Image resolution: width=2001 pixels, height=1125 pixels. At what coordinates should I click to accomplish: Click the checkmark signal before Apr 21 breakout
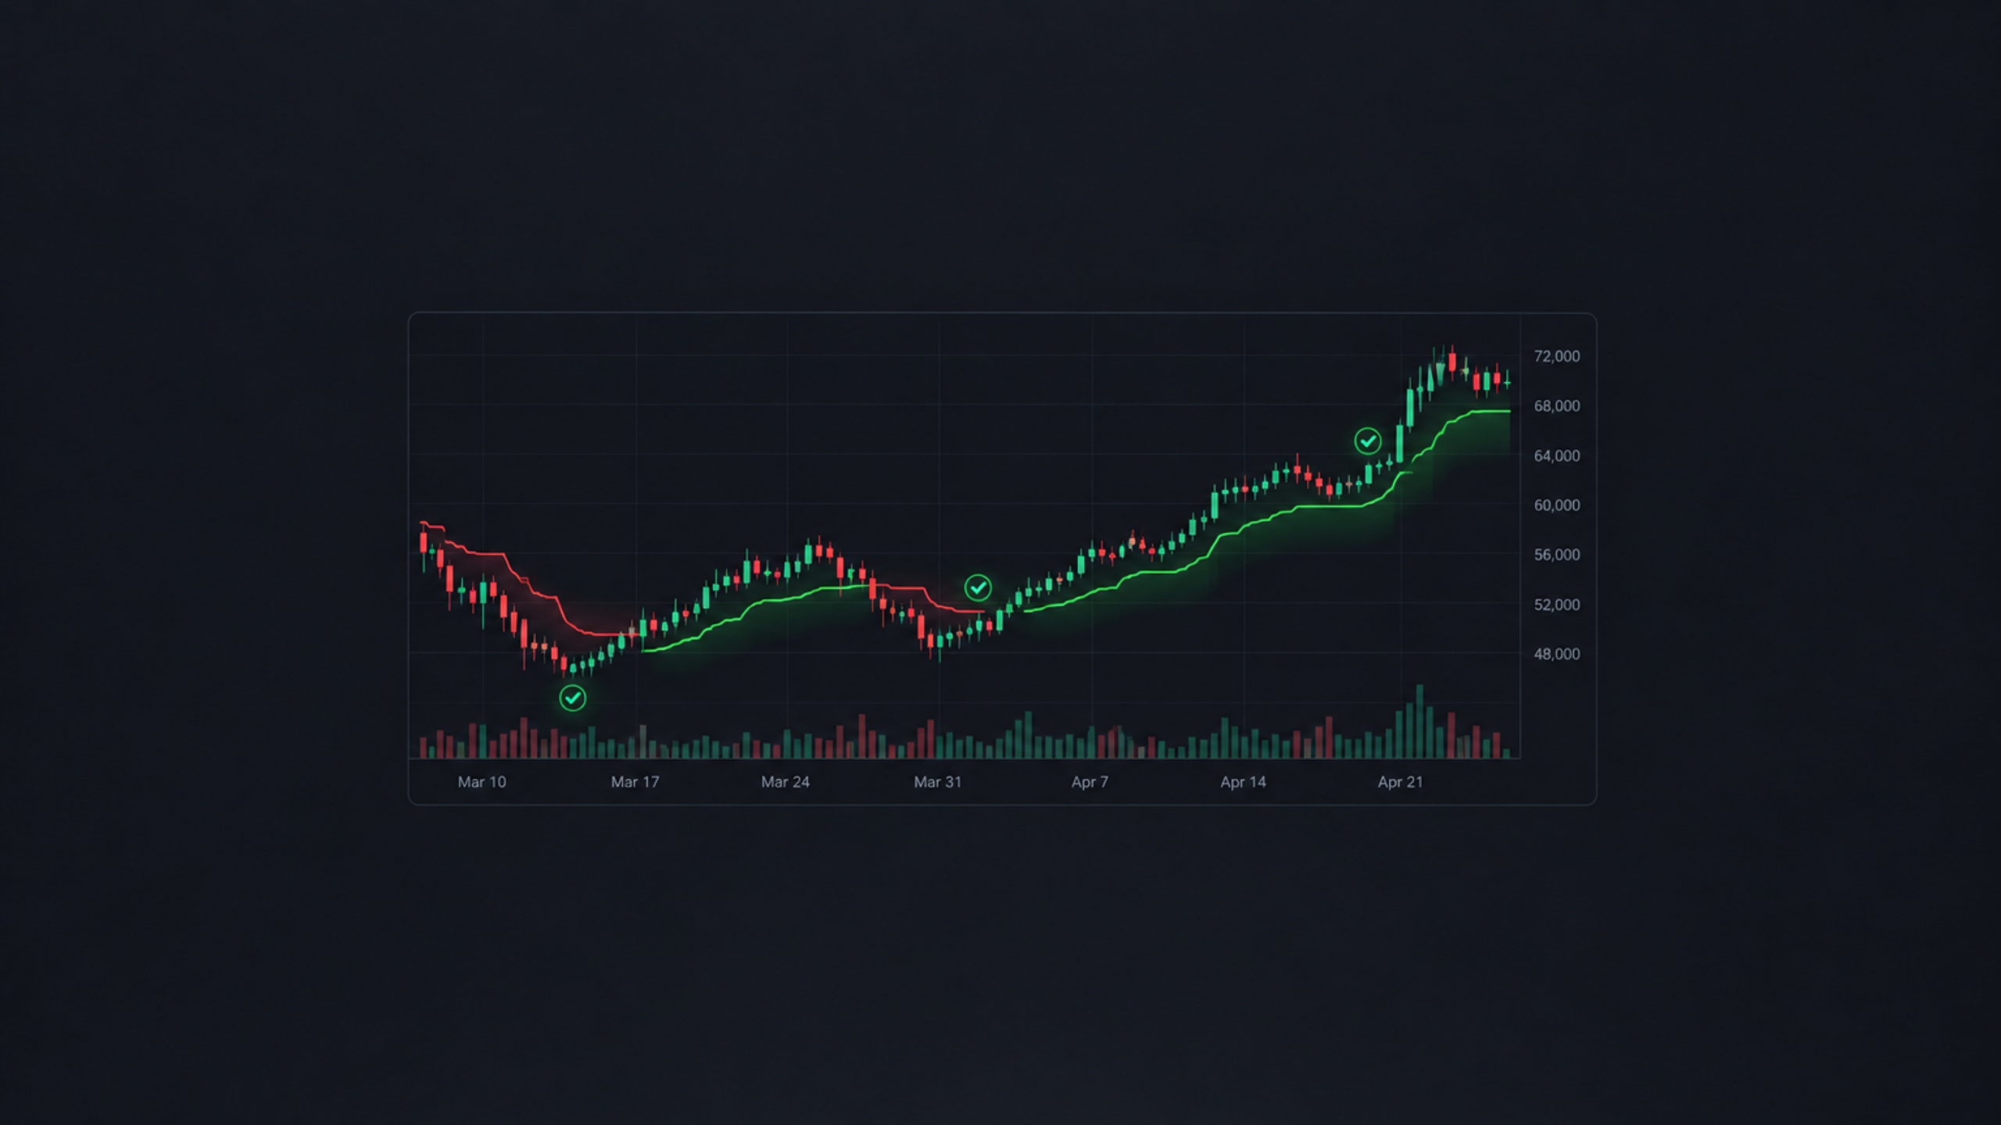point(1368,441)
